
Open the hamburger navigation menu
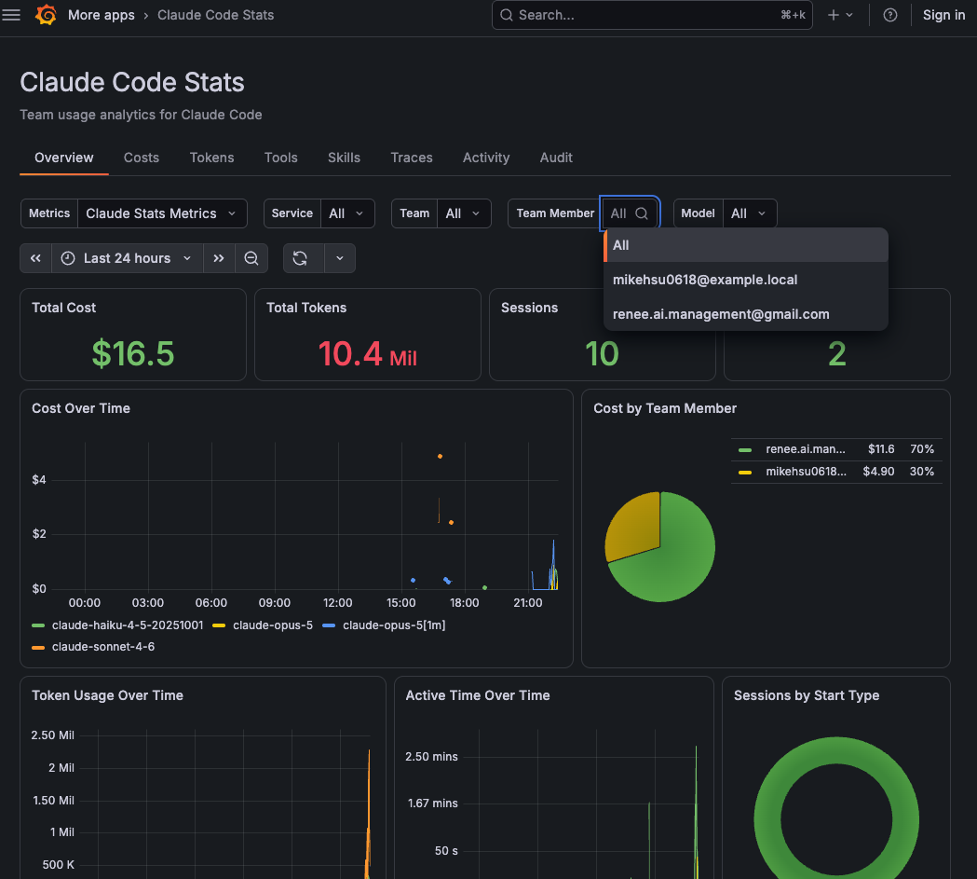point(11,15)
